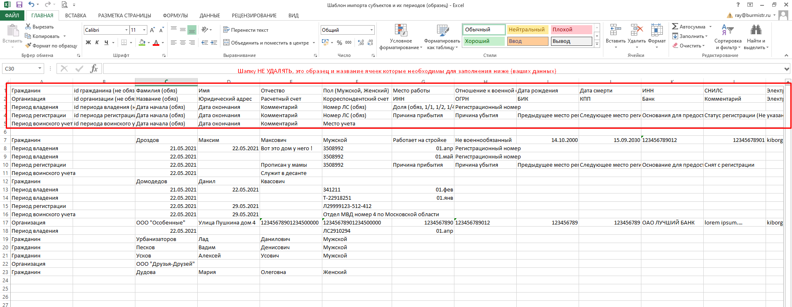Decrease font size with small A icon
Image resolution: width=792 pixels, height=307 pixels.
161,30
